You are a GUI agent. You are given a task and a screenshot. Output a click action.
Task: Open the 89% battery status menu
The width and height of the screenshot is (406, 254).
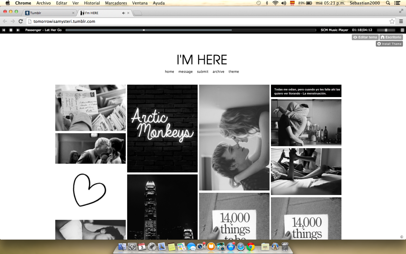pos(305,3)
